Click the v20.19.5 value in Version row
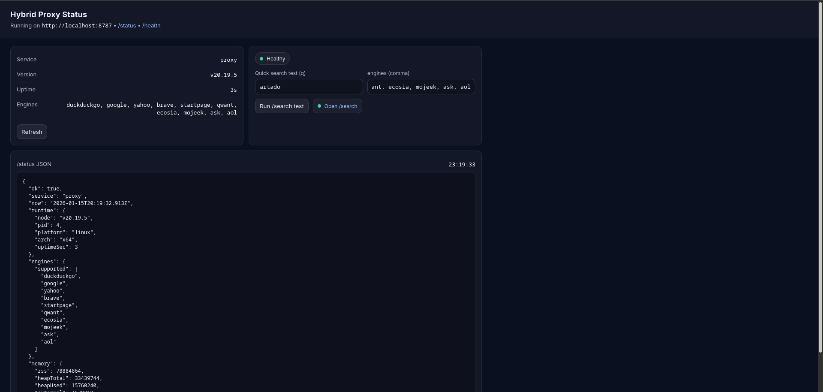 click(223, 75)
